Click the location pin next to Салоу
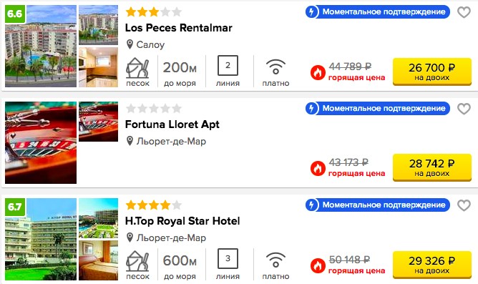478x284 pixels. point(130,44)
